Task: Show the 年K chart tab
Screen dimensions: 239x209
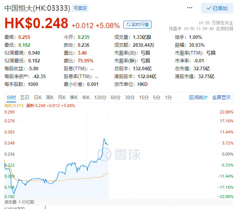Action: (x=86, y=97)
